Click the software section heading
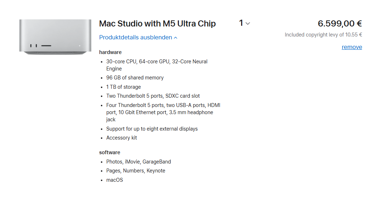 tap(109, 152)
